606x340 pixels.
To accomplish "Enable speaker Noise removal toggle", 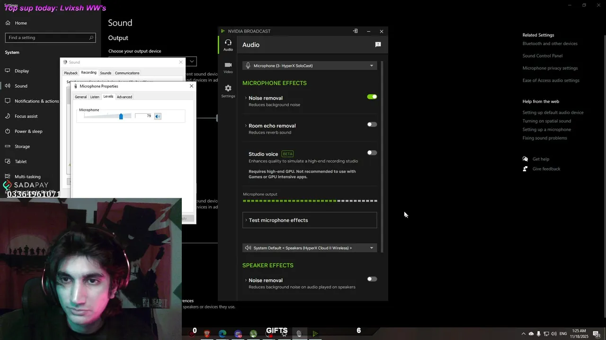I will pos(372,279).
